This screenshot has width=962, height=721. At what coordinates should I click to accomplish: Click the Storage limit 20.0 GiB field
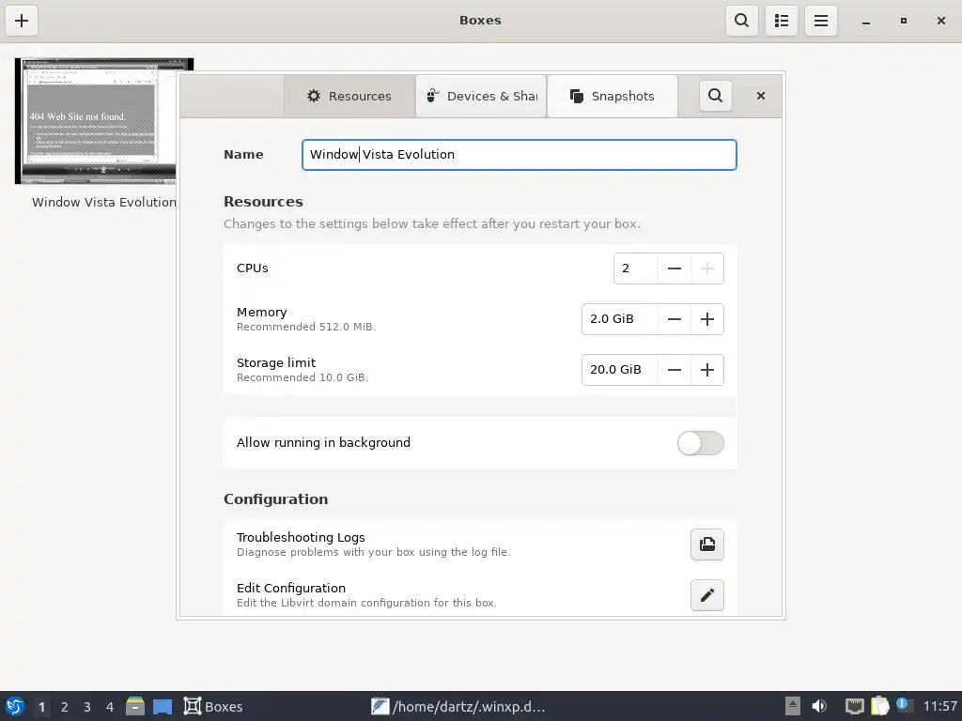coord(620,370)
